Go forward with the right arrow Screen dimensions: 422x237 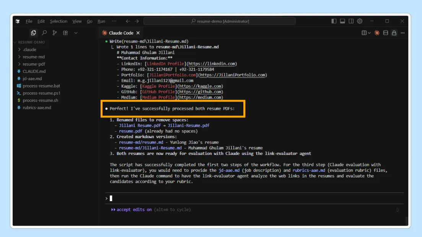coord(137,21)
